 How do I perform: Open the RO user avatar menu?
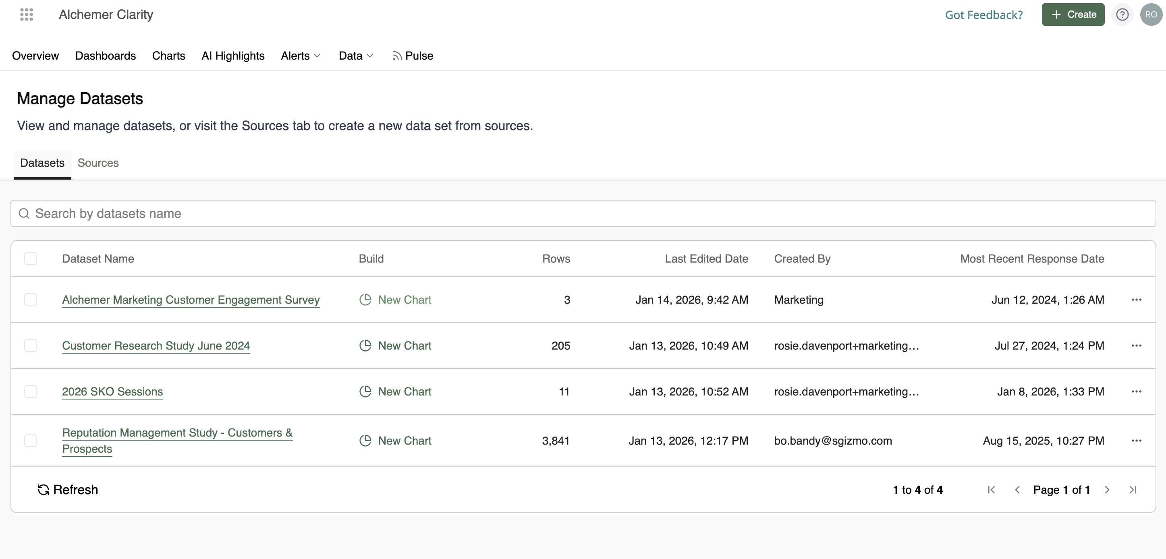[x=1151, y=14]
